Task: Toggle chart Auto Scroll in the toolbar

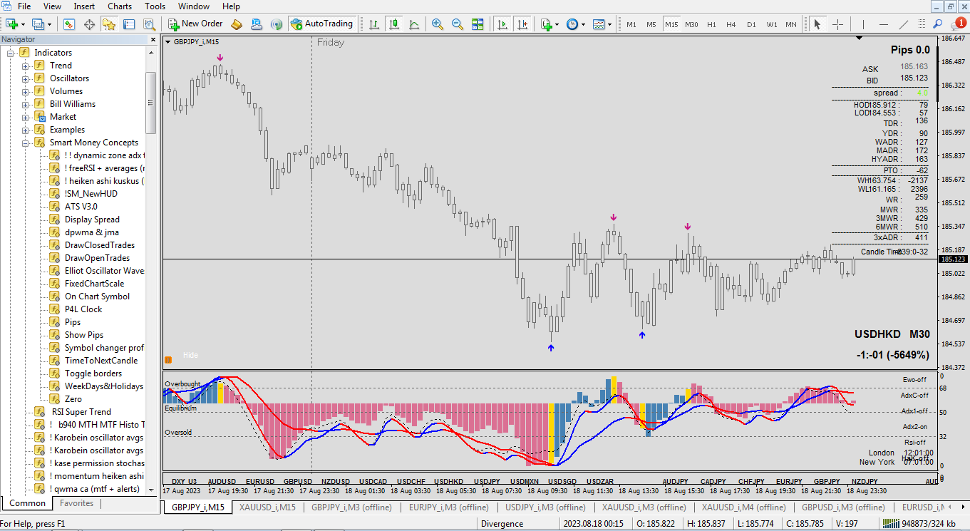Action: tap(503, 24)
